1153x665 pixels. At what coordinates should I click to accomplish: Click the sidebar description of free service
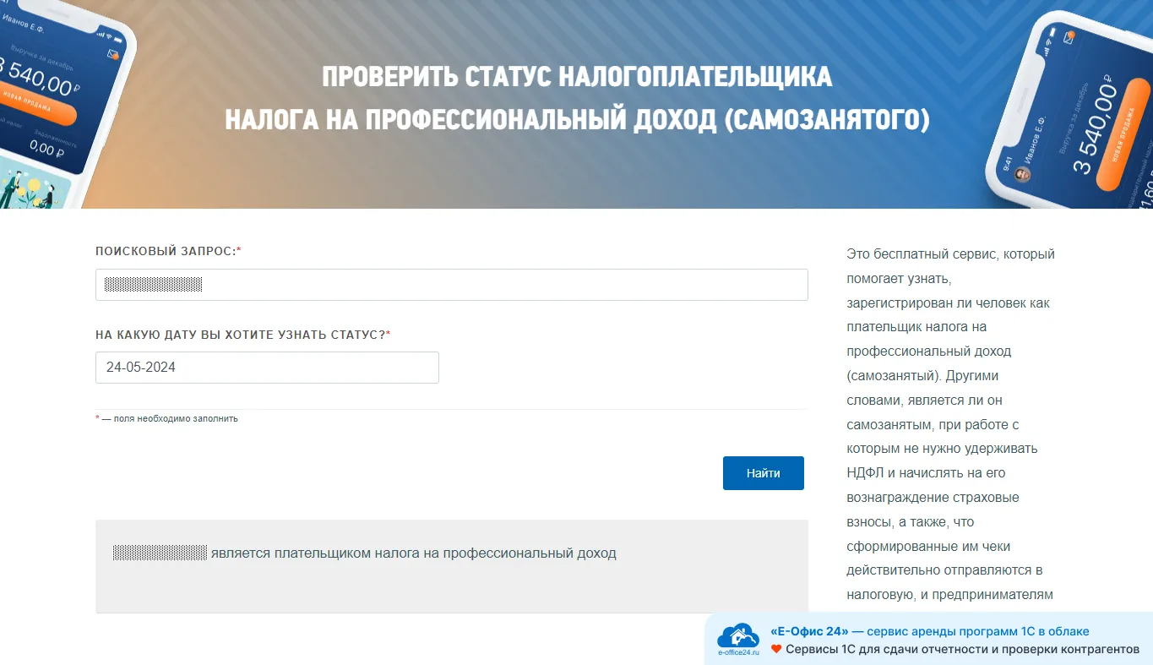(950, 424)
